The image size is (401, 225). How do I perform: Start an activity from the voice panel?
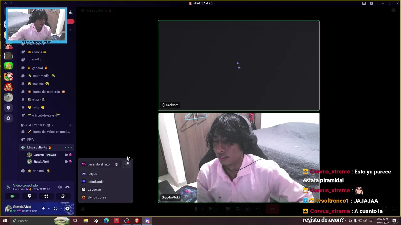[46, 196]
